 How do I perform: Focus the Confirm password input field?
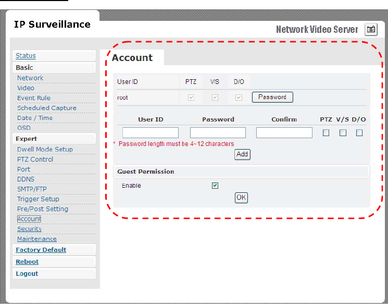284,132
